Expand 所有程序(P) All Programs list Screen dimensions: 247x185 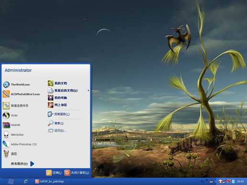[22, 163]
